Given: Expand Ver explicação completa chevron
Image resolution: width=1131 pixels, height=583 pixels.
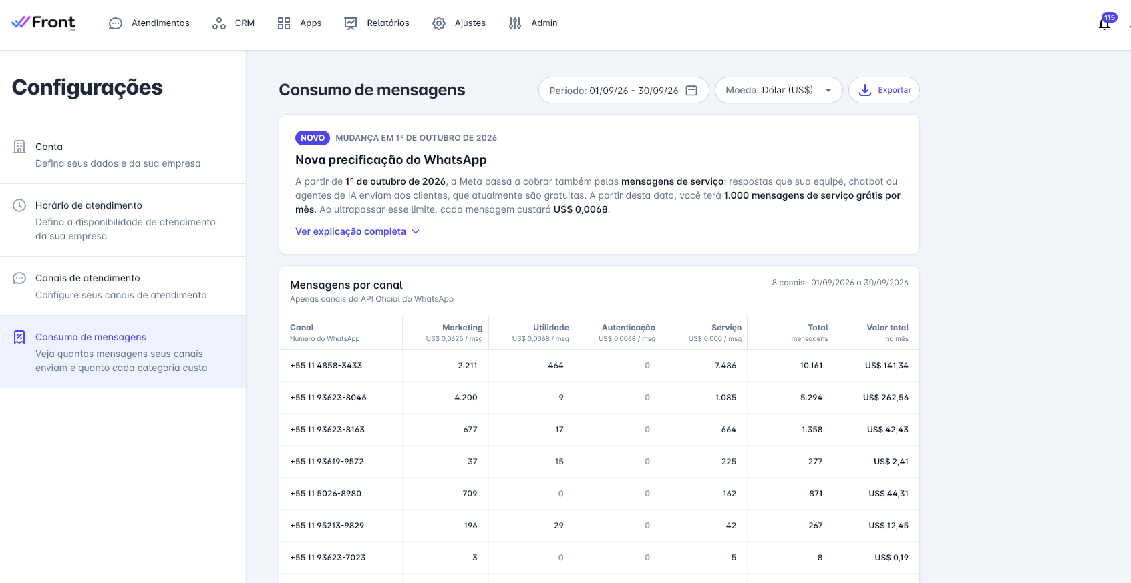Looking at the screenshot, I should [x=416, y=231].
